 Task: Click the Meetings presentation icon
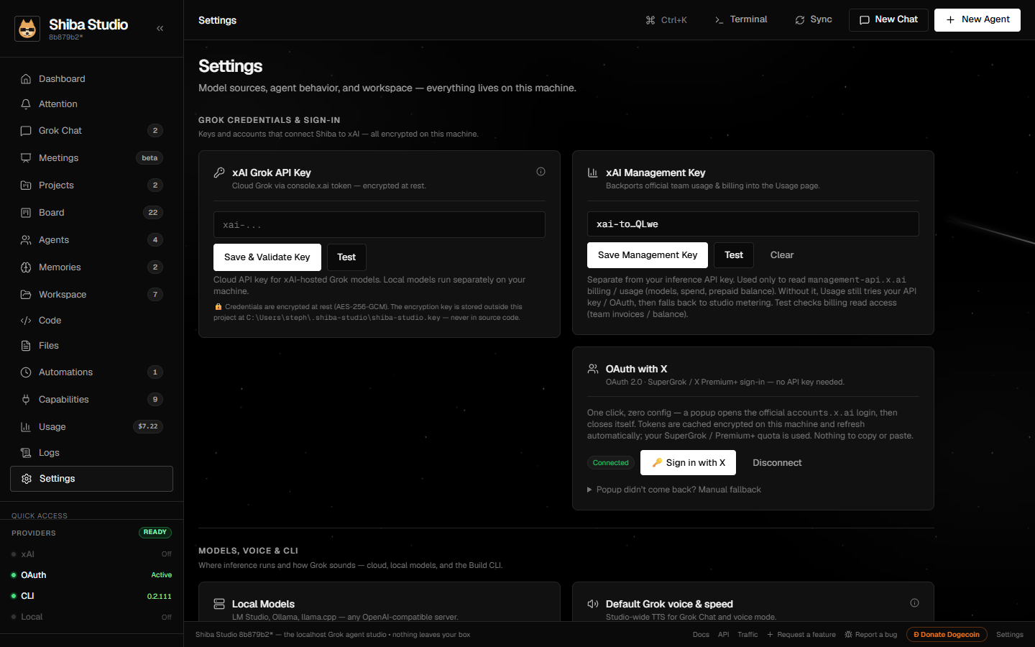(x=26, y=158)
